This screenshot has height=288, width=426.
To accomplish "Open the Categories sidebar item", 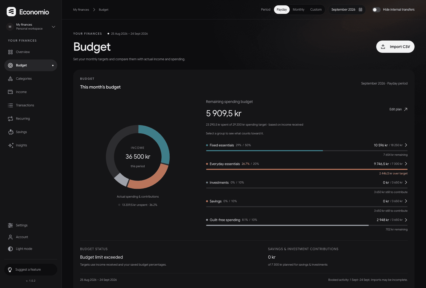I will (x=31, y=79).
